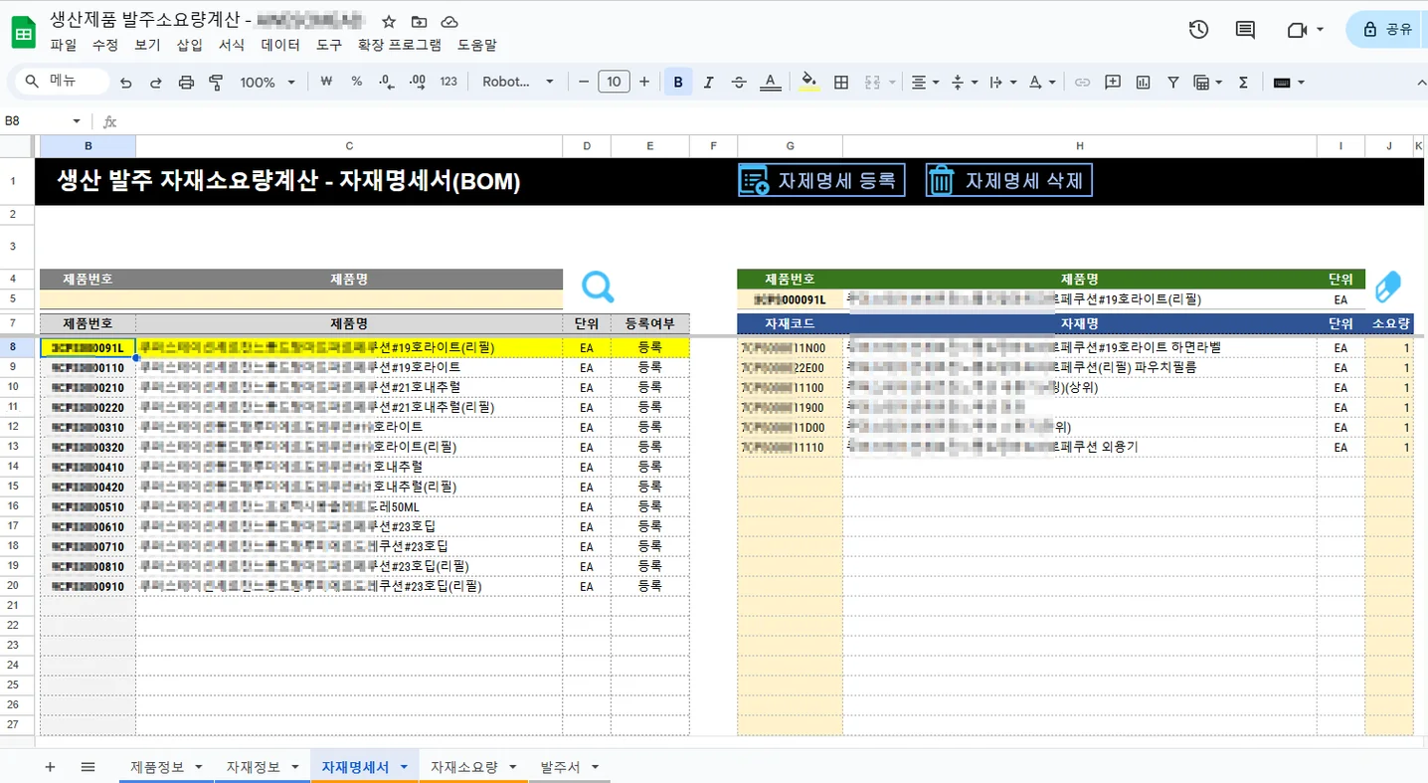The height and width of the screenshot is (783, 1428).
Task: View cloud save status icon
Action: [x=449, y=21]
